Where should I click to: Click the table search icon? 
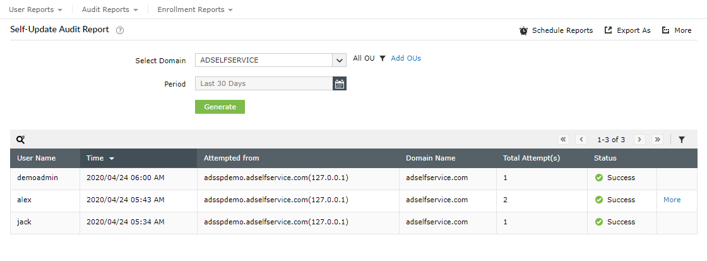(x=20, y=140)
